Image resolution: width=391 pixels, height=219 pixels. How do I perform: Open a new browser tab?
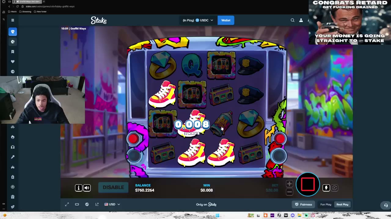point(44,2)
